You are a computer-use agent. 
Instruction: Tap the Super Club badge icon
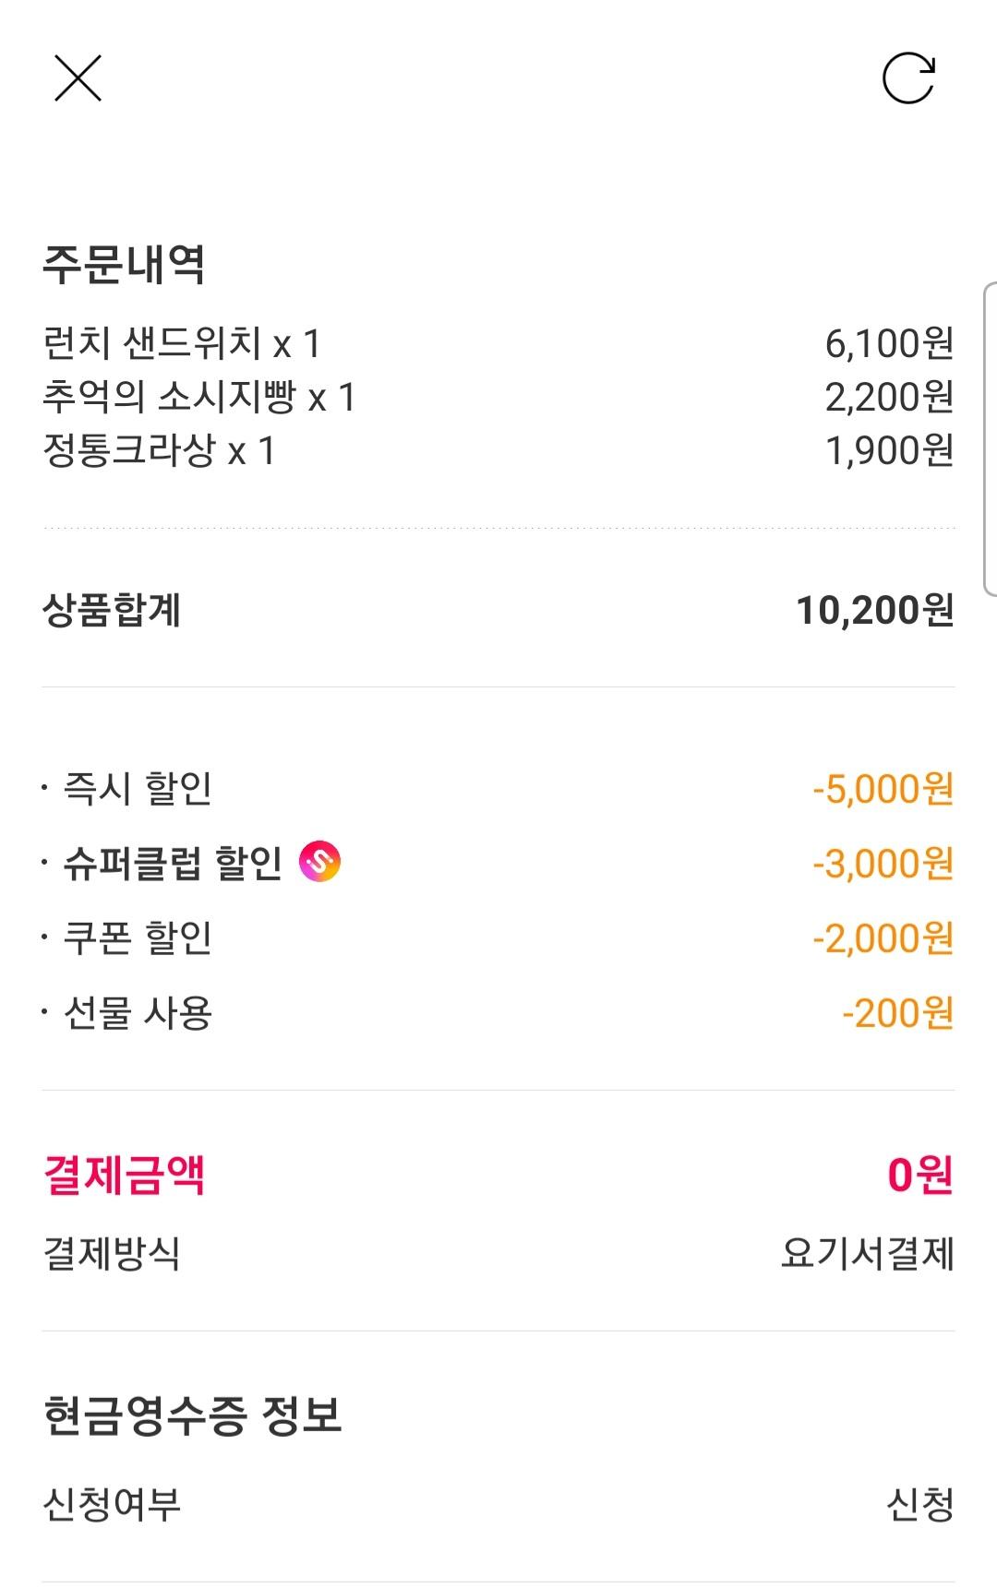319,863
